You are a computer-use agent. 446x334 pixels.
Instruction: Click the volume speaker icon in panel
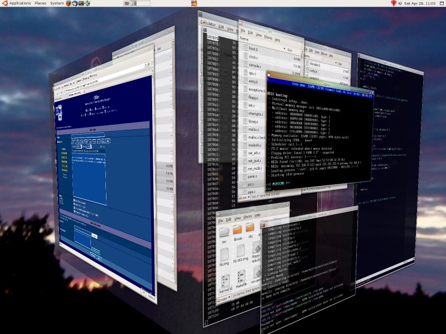[400, 3]
